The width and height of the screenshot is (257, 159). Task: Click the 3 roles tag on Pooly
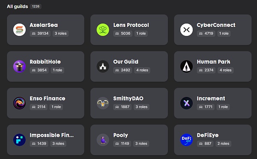141,144
